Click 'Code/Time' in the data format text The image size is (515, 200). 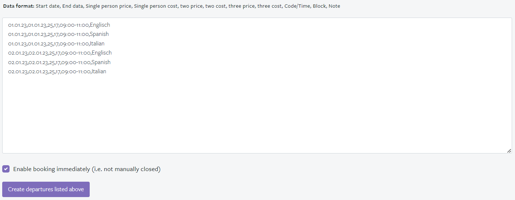(x=297, y=6)
